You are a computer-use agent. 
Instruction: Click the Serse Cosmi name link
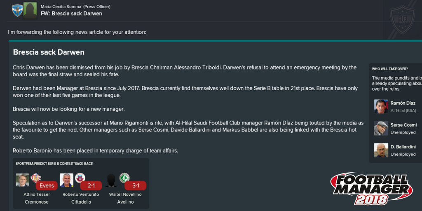[x=403, y=125]
